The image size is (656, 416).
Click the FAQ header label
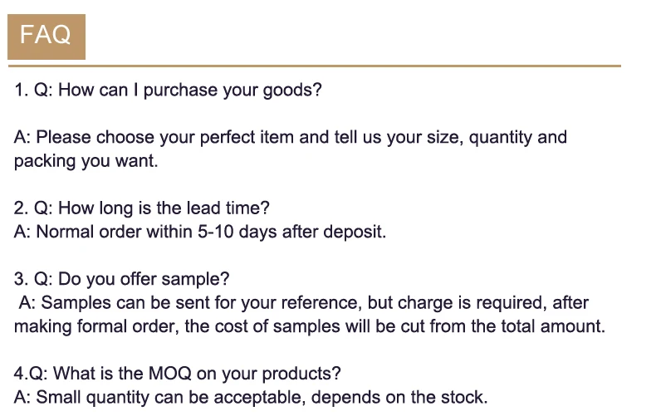[46, 36]
